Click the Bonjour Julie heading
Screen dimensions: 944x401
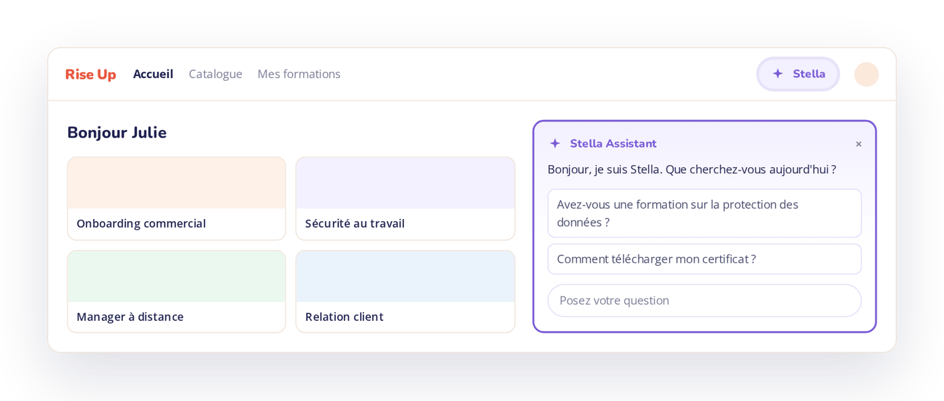pos(117,133)
